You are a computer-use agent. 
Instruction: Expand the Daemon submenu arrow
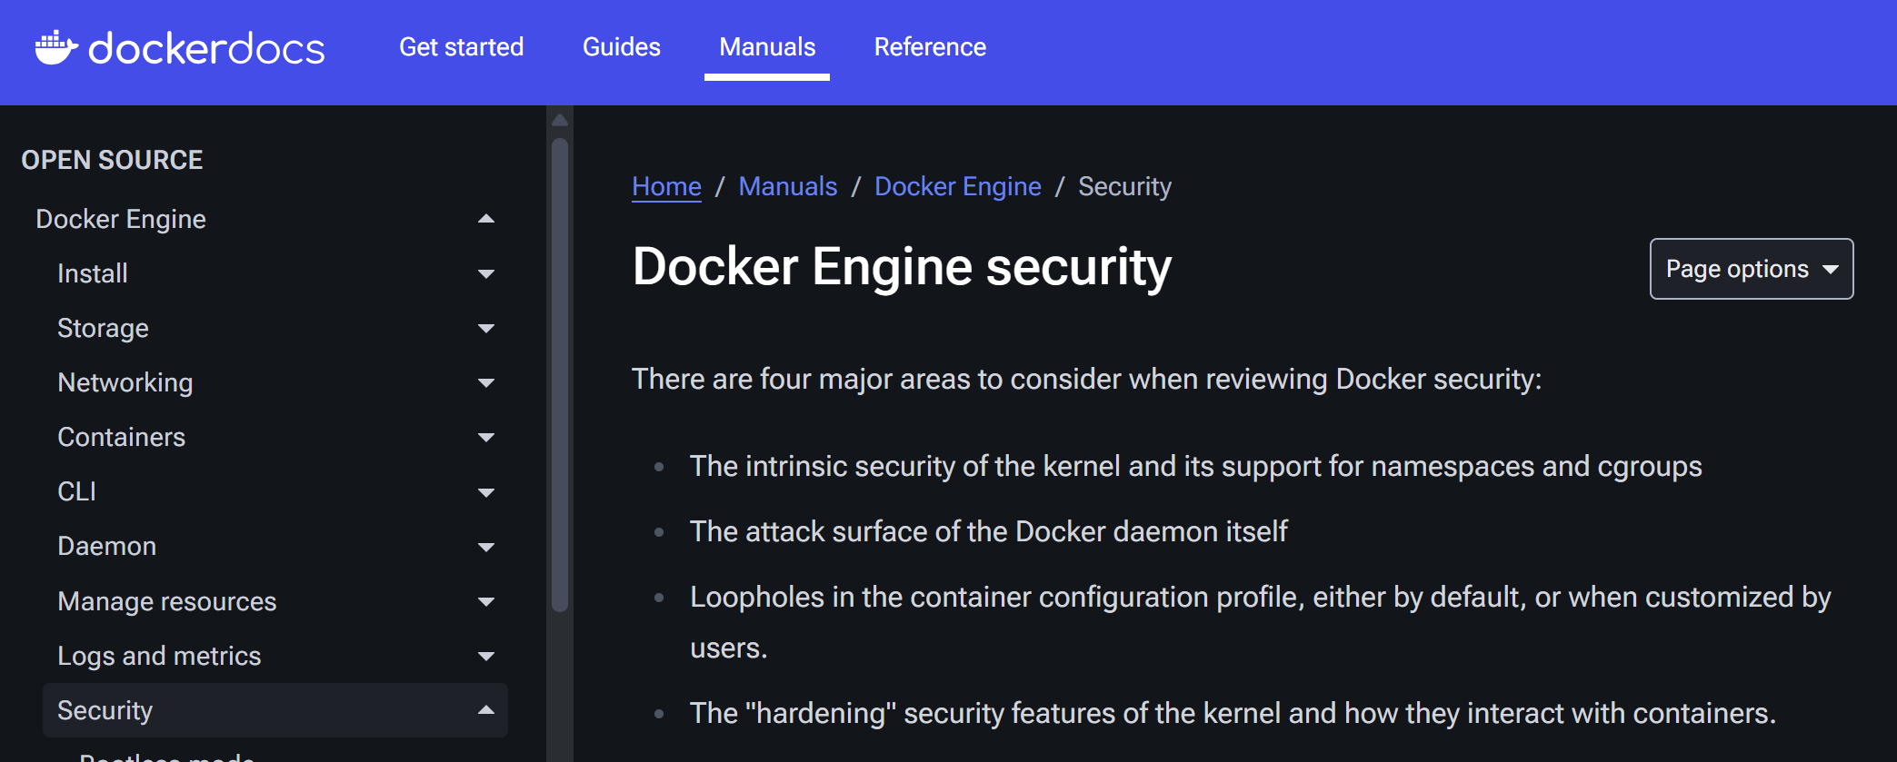pyautogui.click(x=486, y=547)
